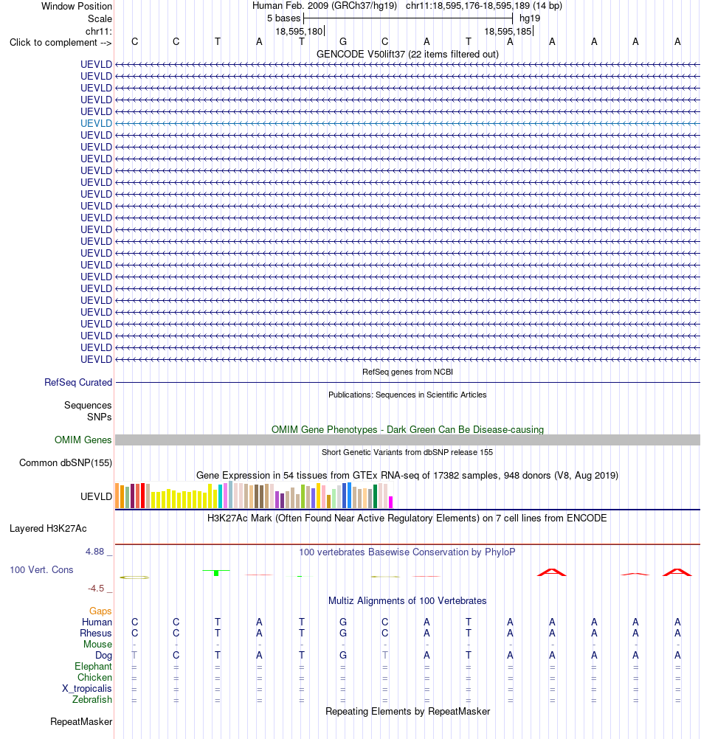
Task: Click the 'Window Position' label
Action: [76, 6]
